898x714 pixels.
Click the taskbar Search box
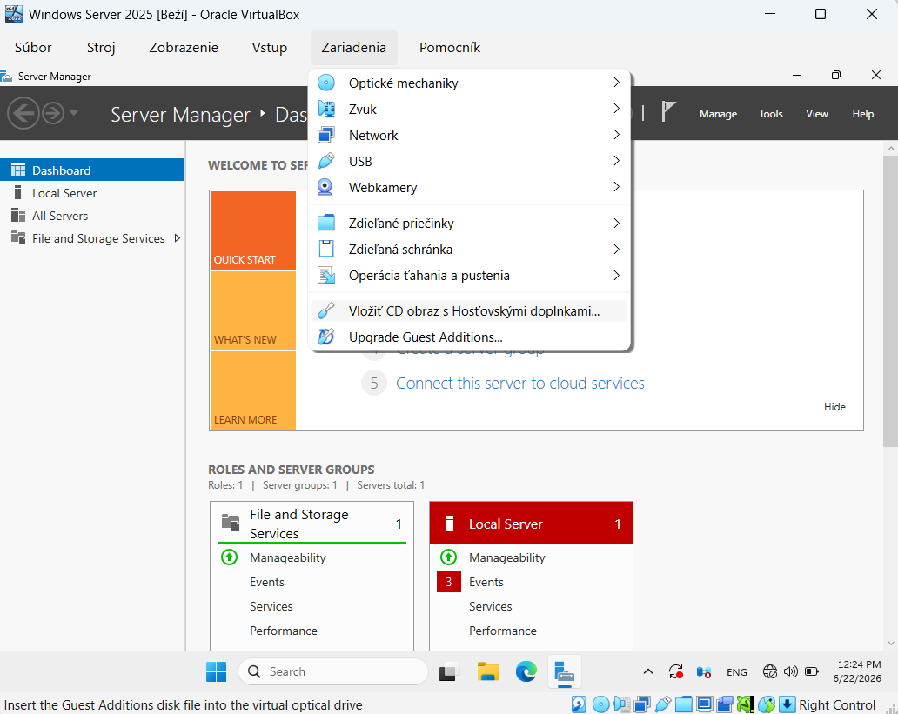332,671
